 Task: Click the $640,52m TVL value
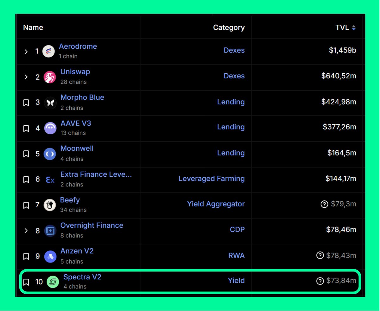[x=339, y=76]
